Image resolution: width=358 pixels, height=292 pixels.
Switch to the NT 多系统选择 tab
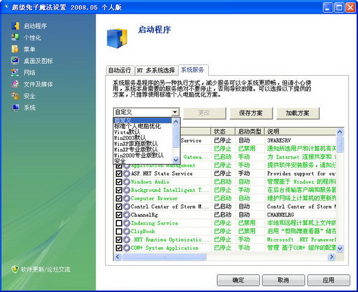156,70
